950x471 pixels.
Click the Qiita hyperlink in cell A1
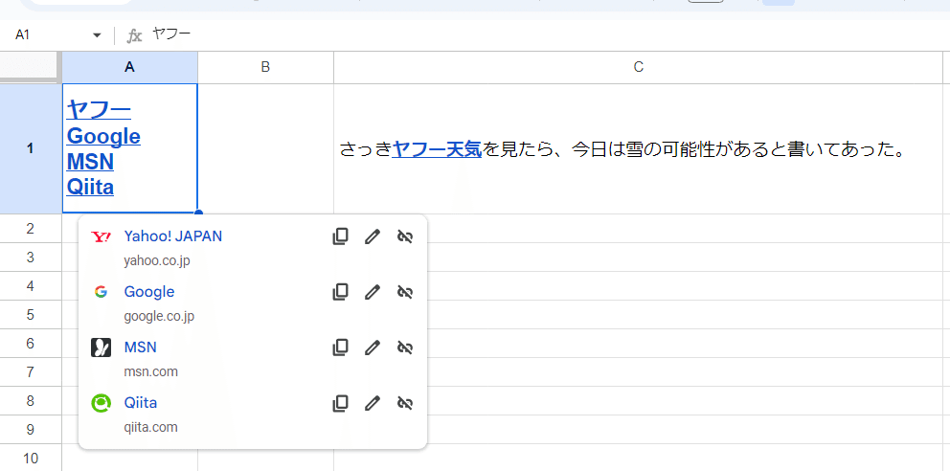pos(90,187)
